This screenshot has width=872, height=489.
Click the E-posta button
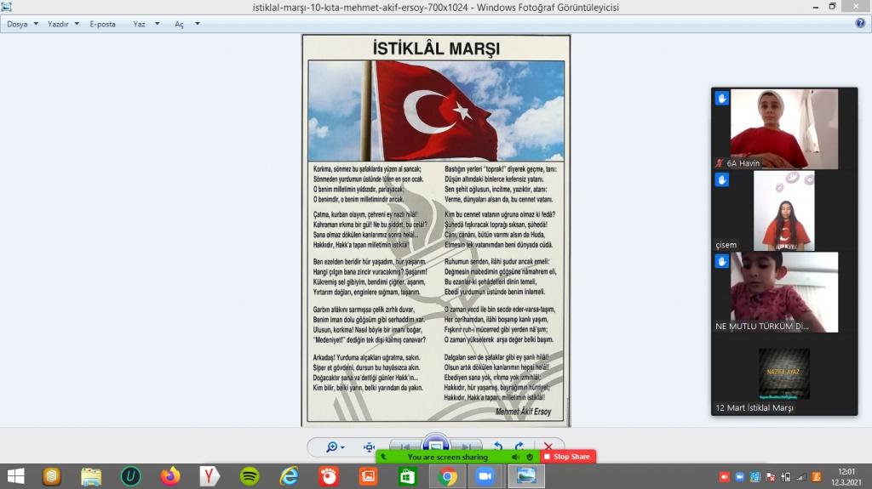pos(102,24)
